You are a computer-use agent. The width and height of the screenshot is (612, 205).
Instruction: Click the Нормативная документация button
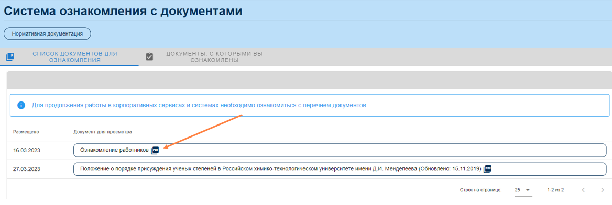coord(47,34)
